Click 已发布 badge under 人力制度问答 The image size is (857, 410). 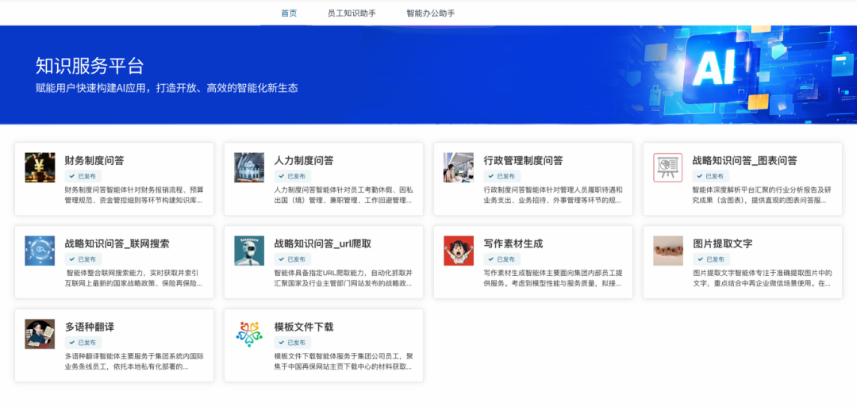[291, 176]
